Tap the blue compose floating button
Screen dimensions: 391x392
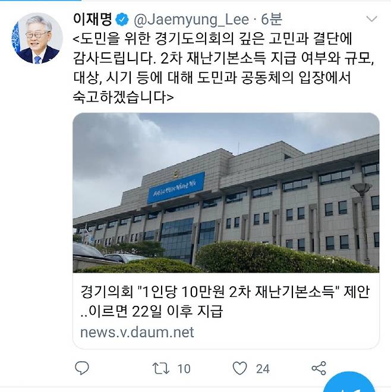[x=350, y=382]
